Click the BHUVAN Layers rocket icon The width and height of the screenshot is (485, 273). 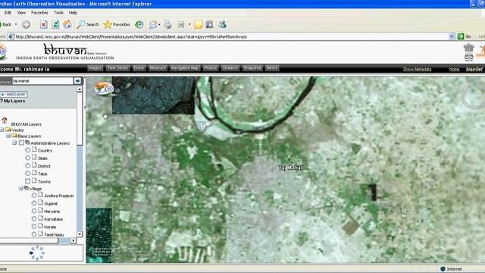[x=5, y=121]
